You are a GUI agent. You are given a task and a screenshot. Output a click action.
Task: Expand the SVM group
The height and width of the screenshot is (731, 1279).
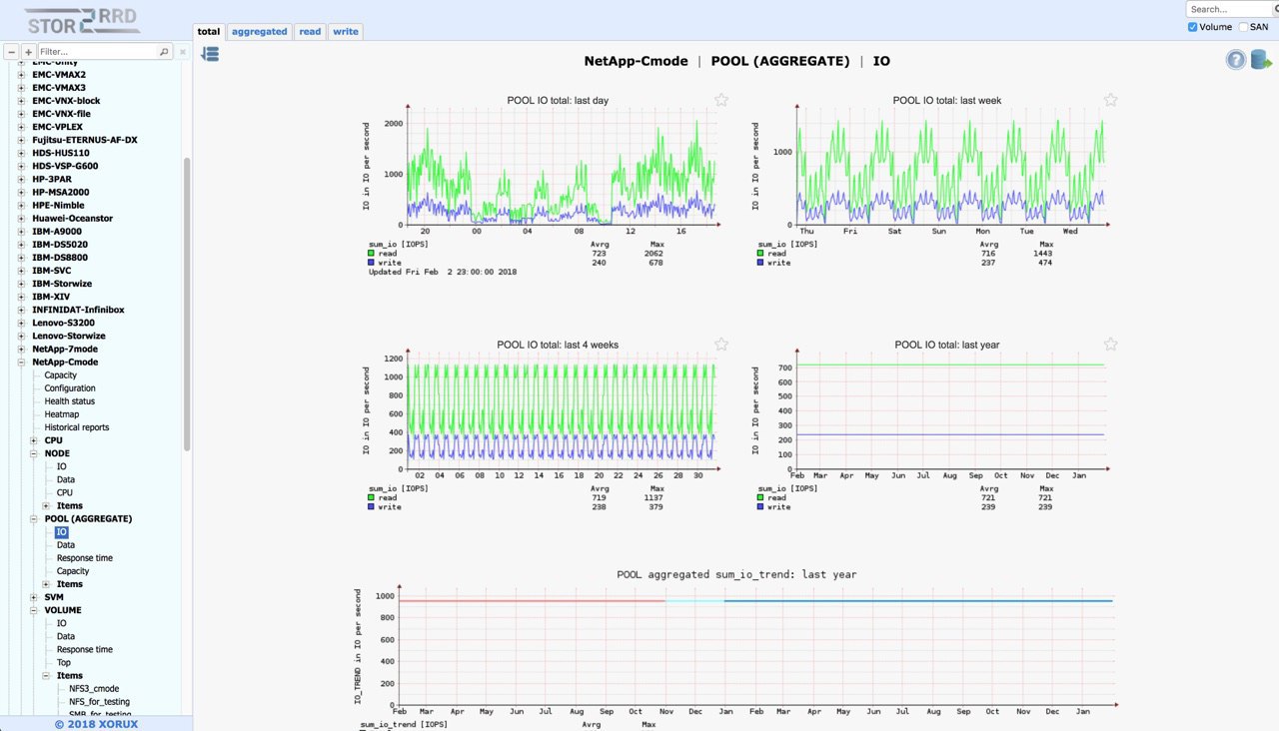pyautogui.click(x=34, y=597)
